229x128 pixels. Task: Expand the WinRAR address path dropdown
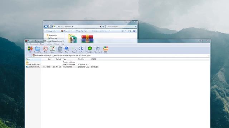[x=209, y=55]
